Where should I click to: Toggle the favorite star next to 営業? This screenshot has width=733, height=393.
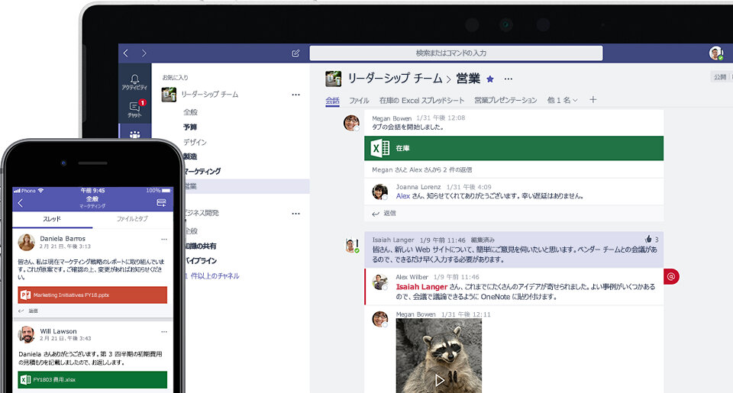click(x=490, y=78)
